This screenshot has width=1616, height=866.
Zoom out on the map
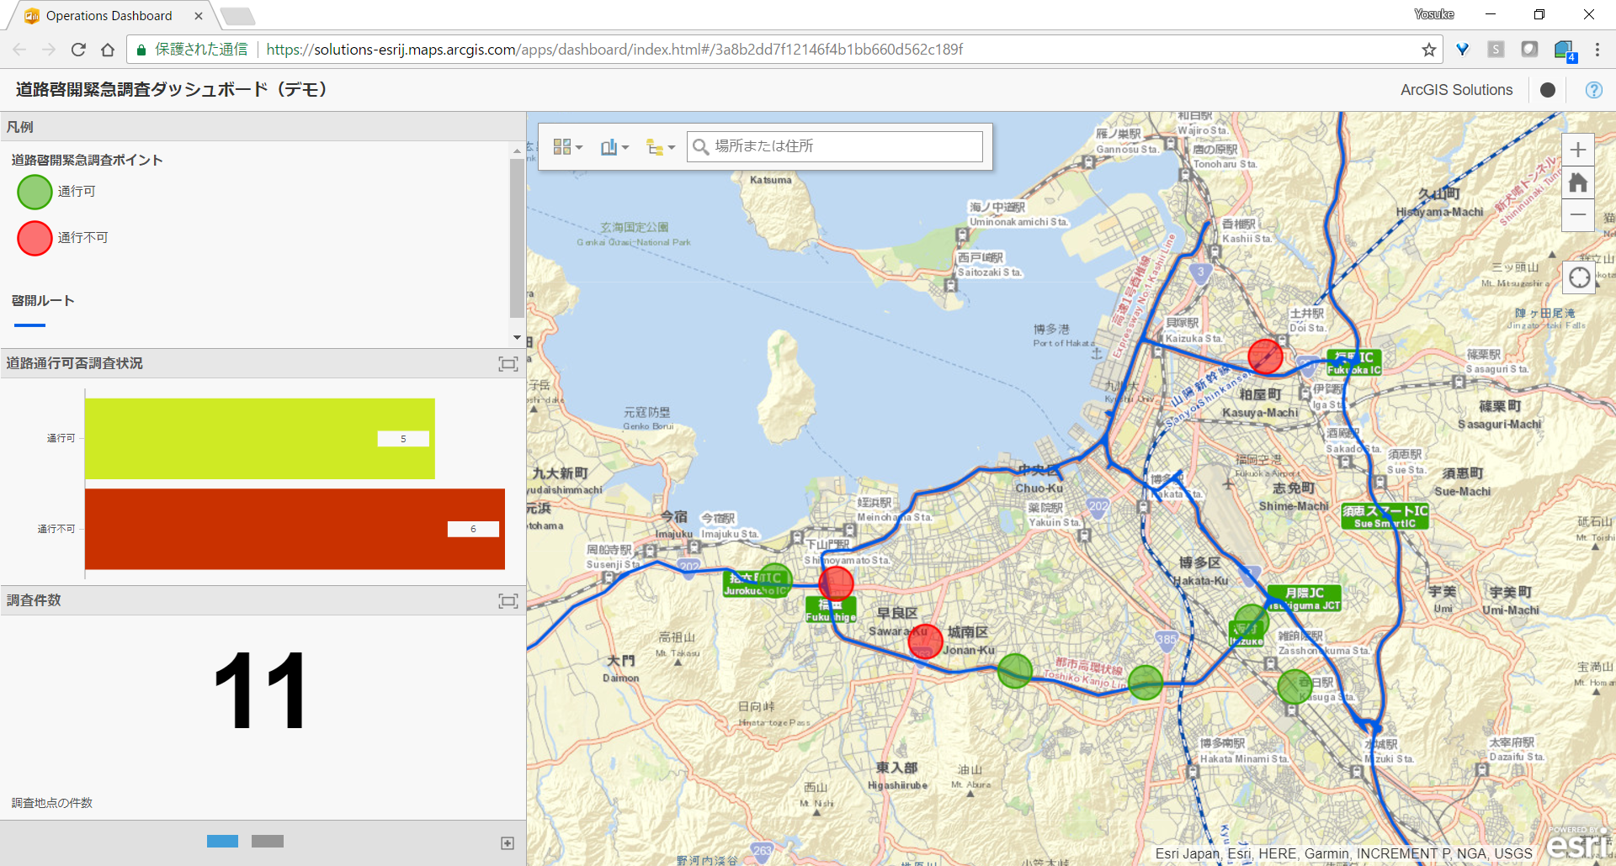[x=1578, y=215]
